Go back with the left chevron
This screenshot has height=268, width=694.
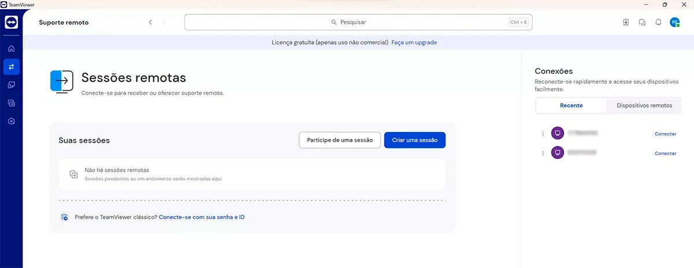(150, 22)
